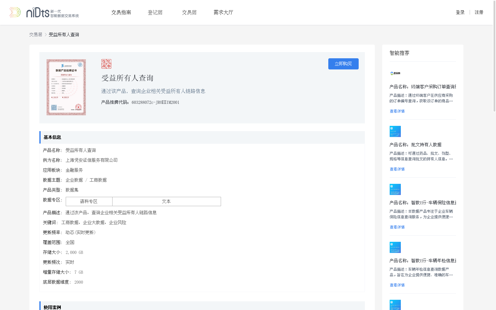
Task: Click the niDts site logo
Action: point(44,12)
